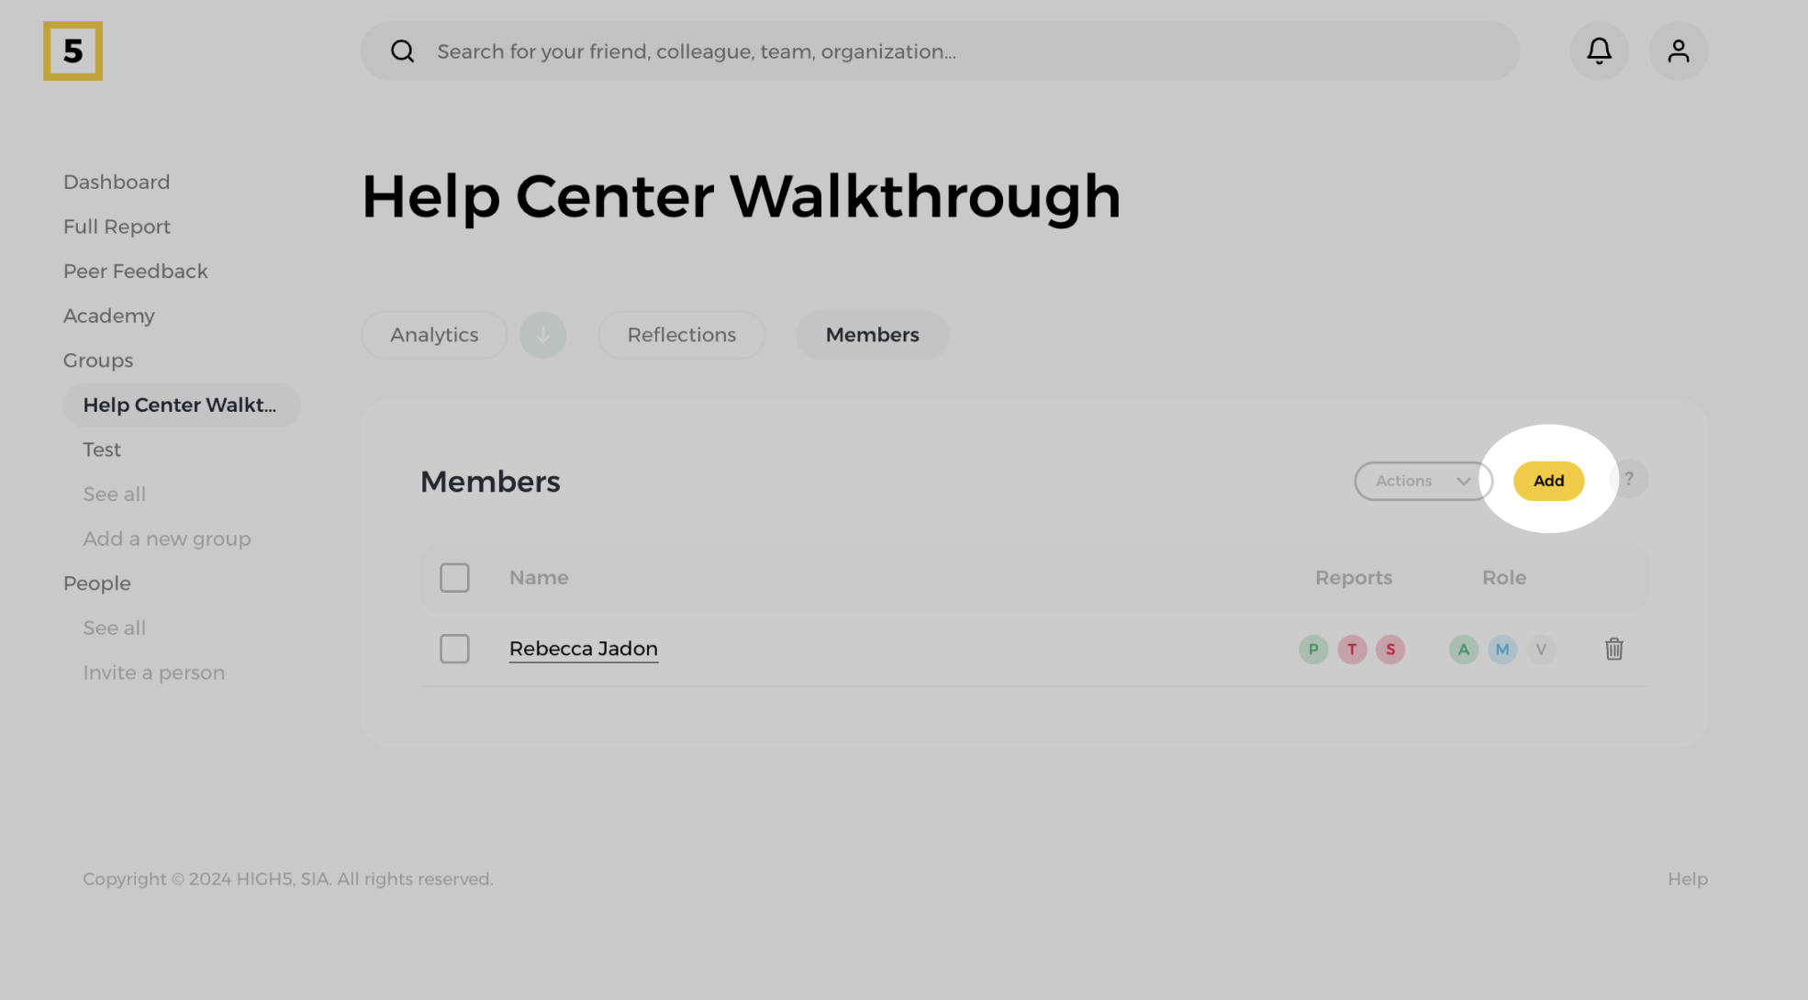Switch to the Analytics tab

pos(434,335)
